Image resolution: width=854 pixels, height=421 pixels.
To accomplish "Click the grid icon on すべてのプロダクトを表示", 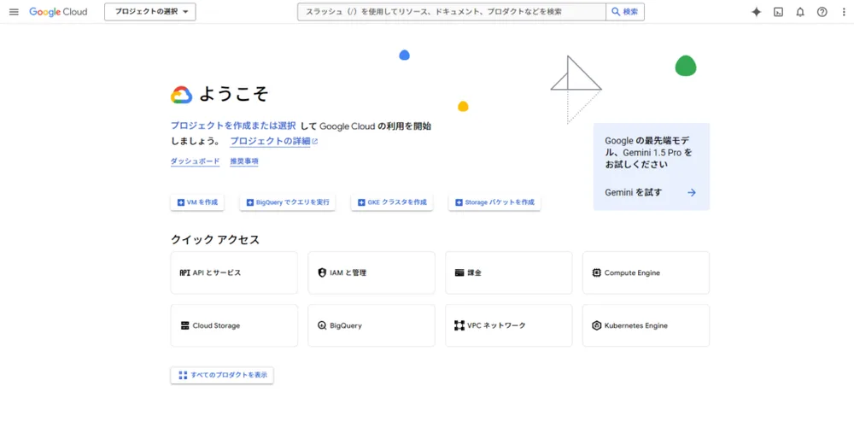I will click(x=183, y=375).
